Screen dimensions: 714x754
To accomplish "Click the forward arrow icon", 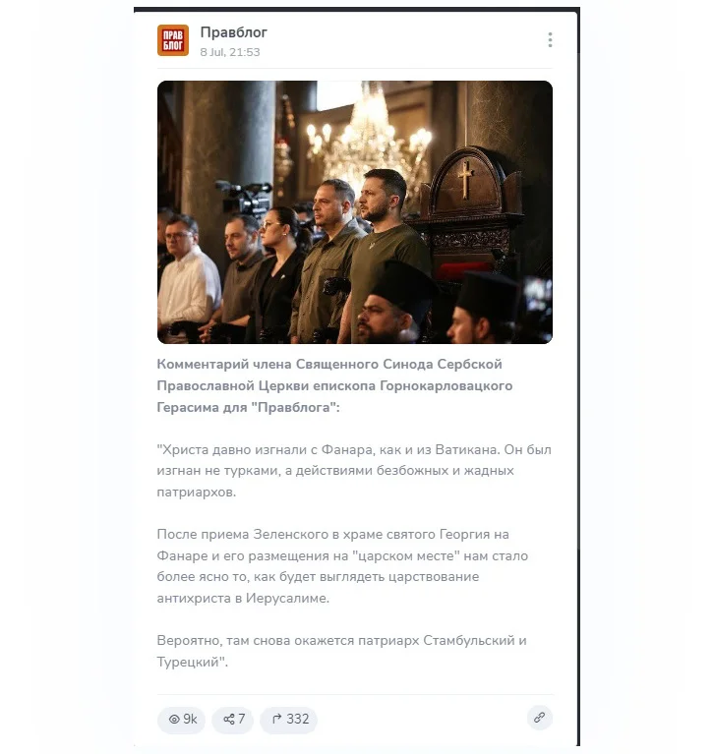I will coord(276,720).
